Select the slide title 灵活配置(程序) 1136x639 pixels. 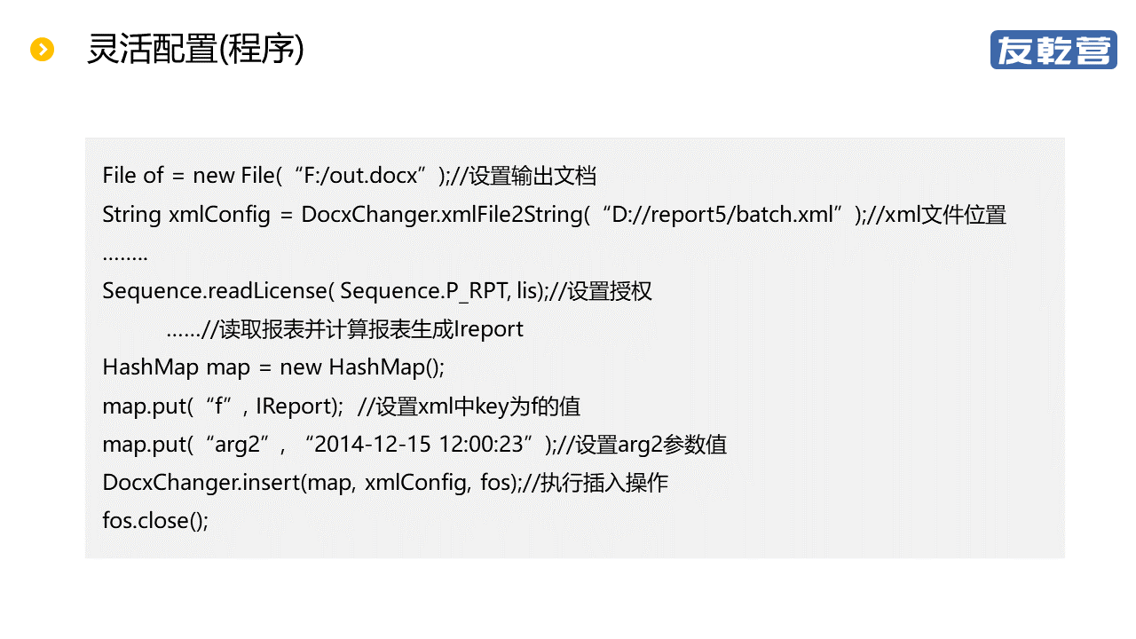pyautogui.click(x=195, y=50)
